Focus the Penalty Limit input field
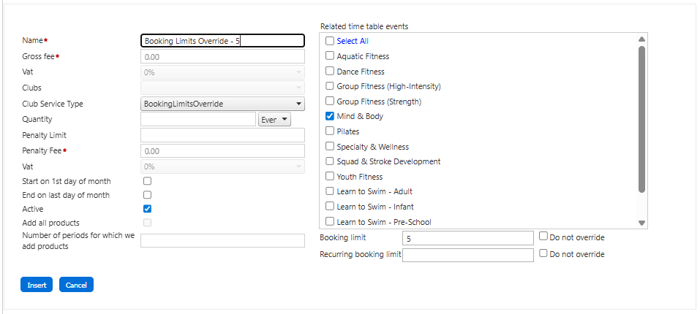The image size is (700, 314). (222, 135)
